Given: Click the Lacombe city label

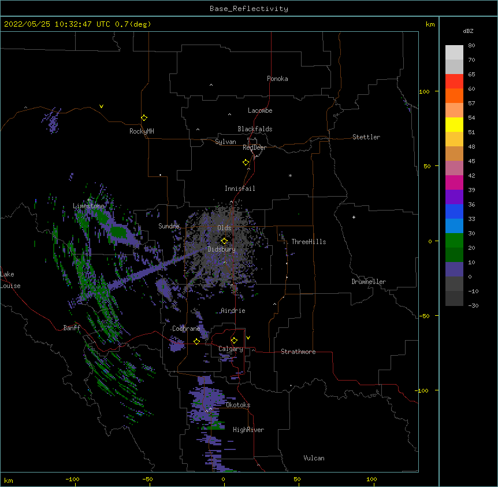Looking at the screenshot, I should 260,110.
